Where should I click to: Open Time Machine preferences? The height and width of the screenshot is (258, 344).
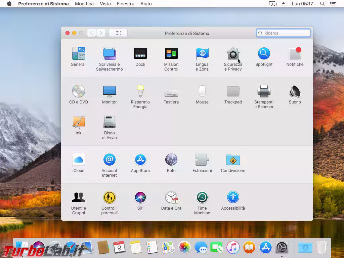(202, 198)
